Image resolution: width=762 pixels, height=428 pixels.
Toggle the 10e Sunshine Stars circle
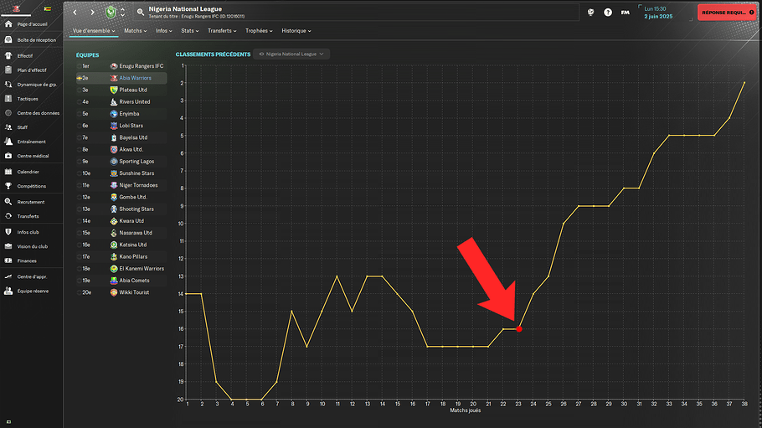[80, 173]
